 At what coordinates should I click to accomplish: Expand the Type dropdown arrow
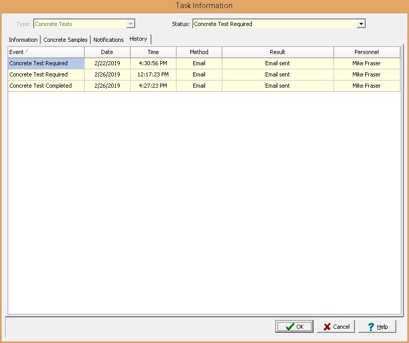point(131,24)
